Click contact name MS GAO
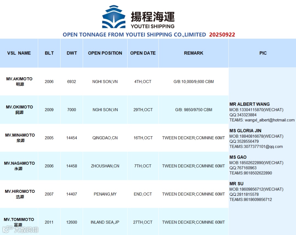Image resolution: width=296 pixels, height=235 pixels. pyautogui.click(x=238, y=157)
